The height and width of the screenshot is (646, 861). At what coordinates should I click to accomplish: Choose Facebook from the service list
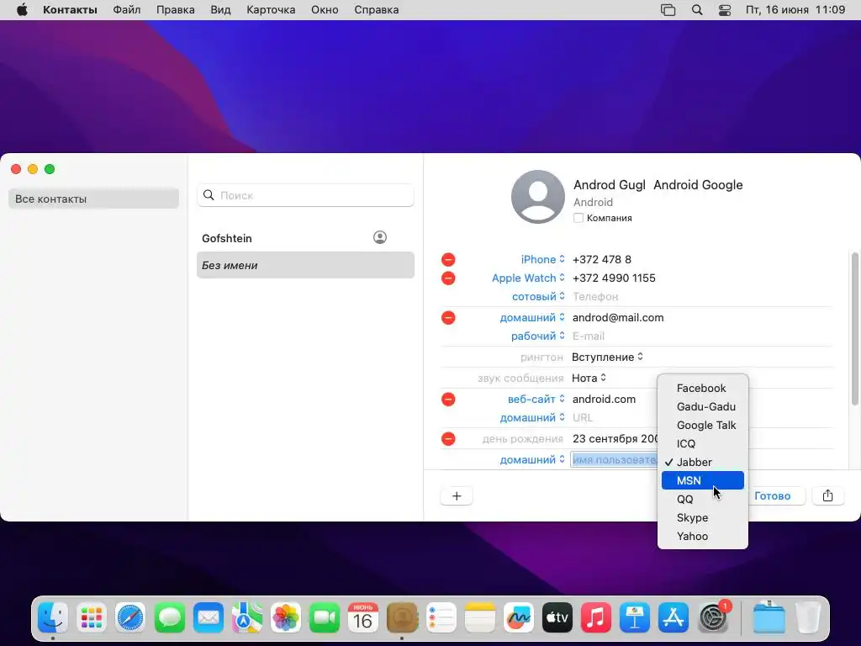point(703,389)
